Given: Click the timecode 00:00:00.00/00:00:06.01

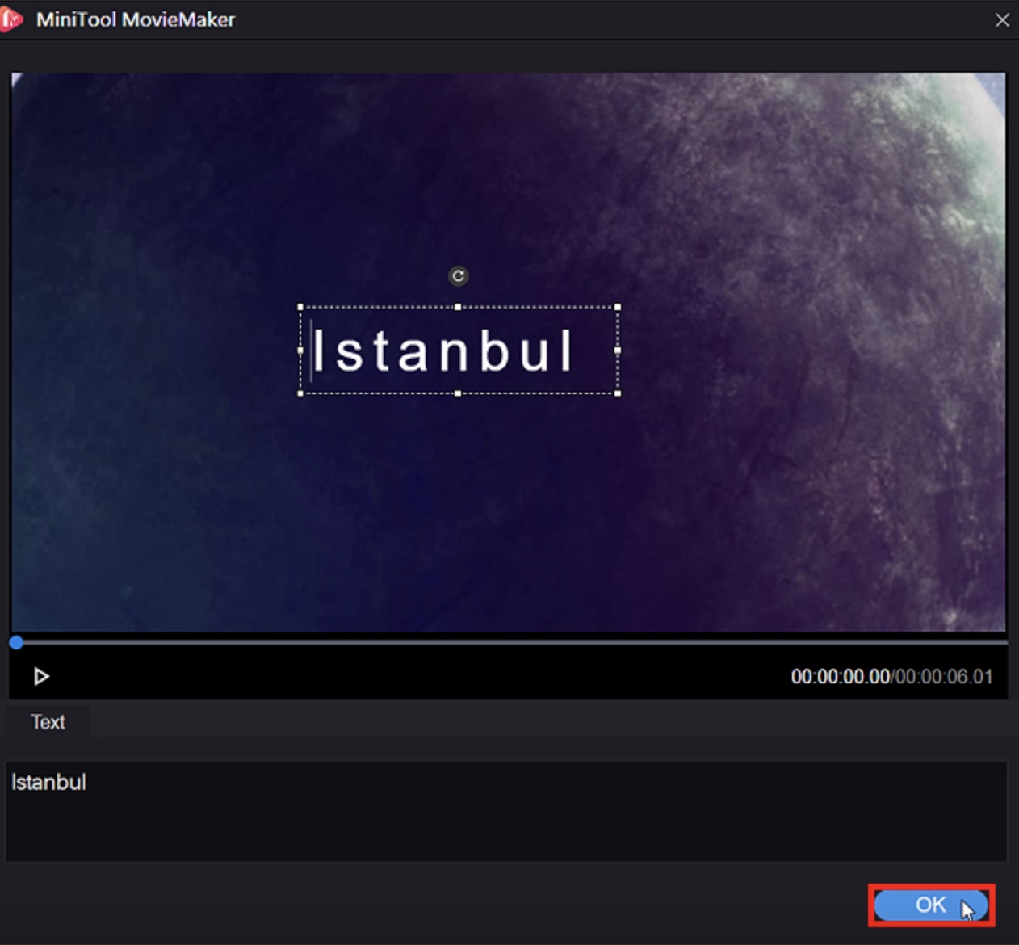Looking at the screenshot, I should (891, 677).
